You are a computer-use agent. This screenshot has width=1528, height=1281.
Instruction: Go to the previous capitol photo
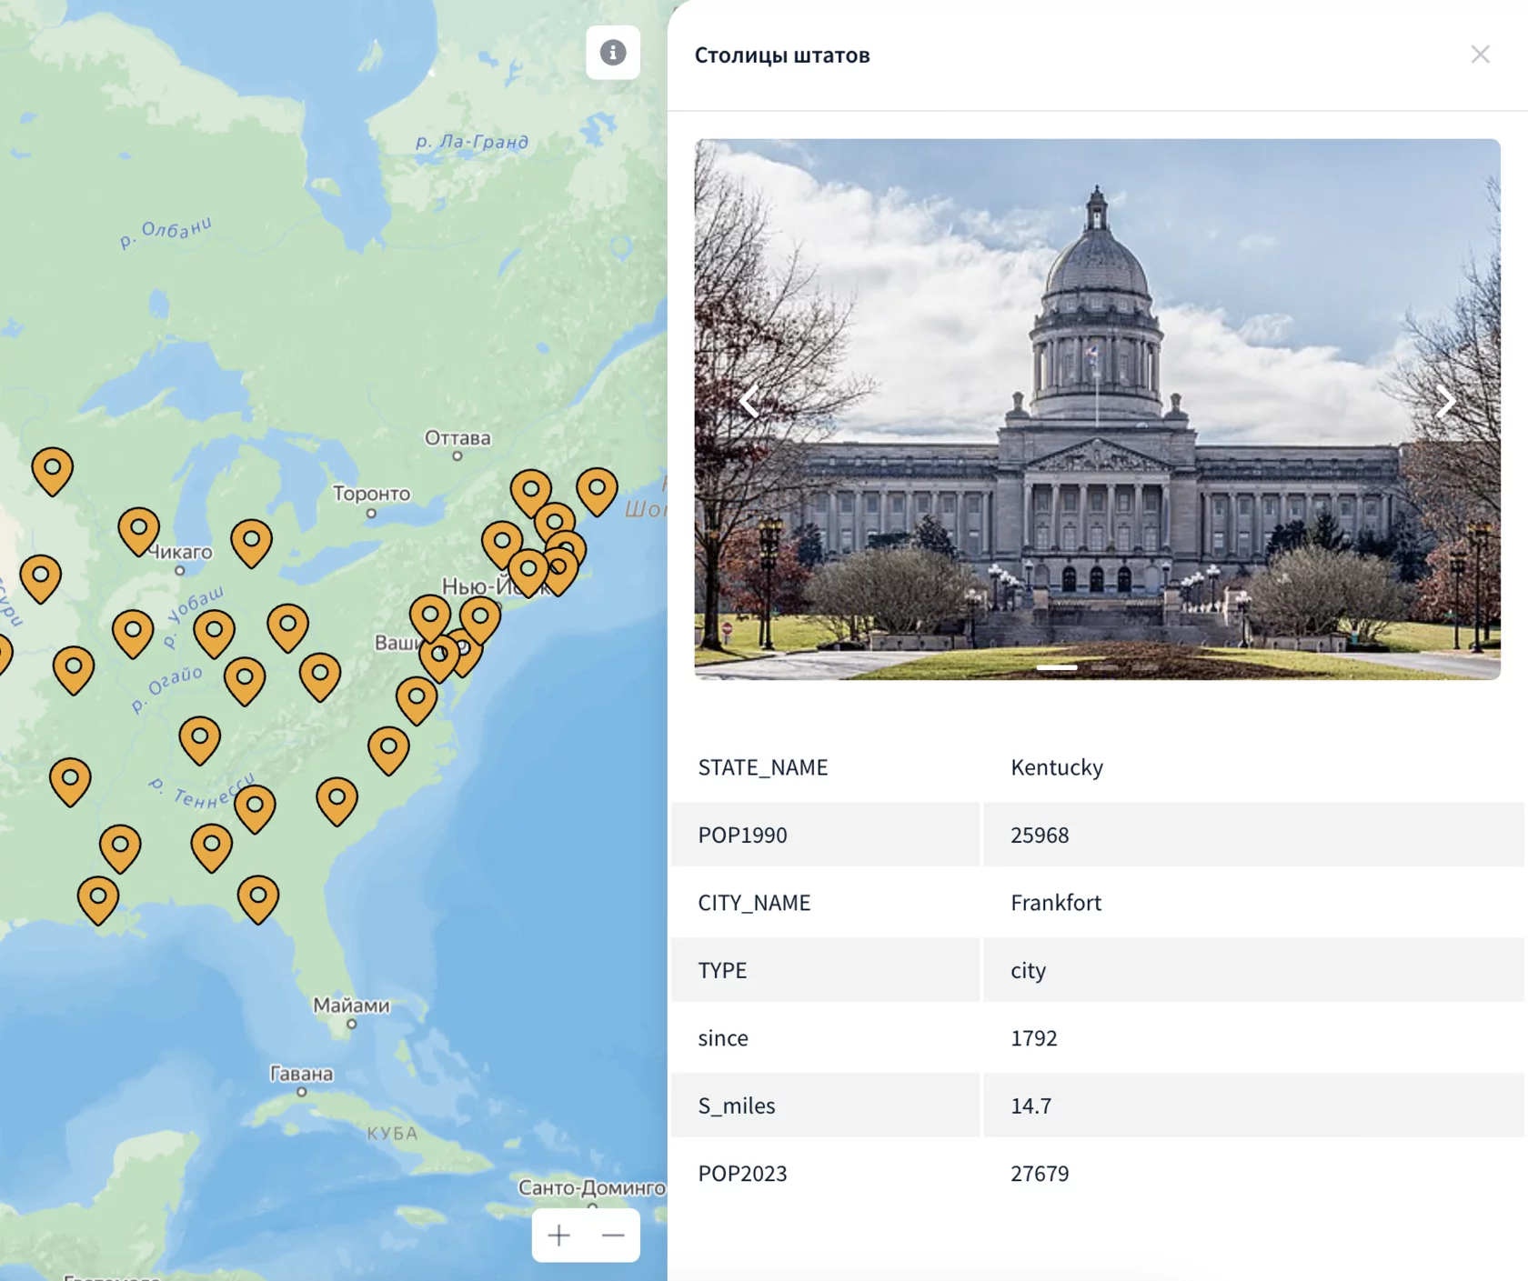(749, 401)
